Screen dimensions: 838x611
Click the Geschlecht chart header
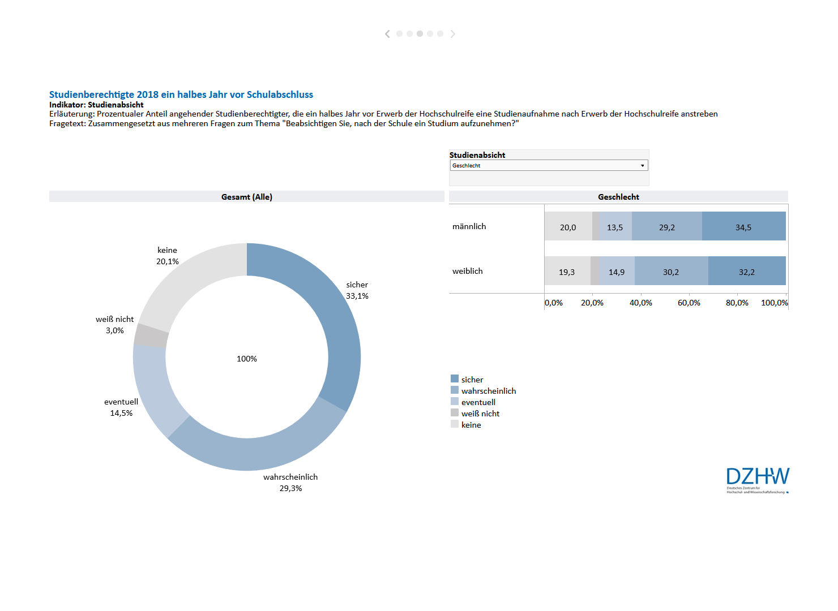tap(618, 197)
